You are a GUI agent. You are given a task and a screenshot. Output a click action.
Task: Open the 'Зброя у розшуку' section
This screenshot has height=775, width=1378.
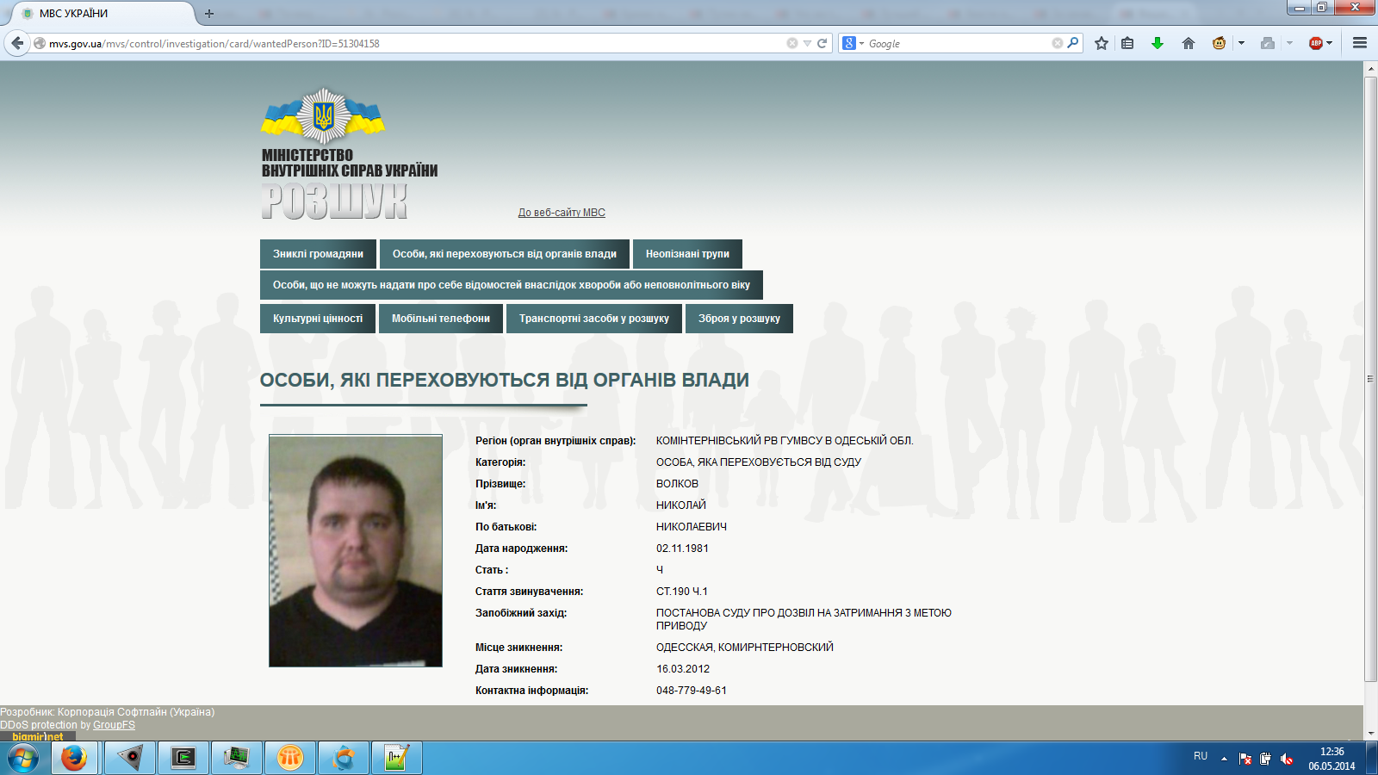point(739,319)
